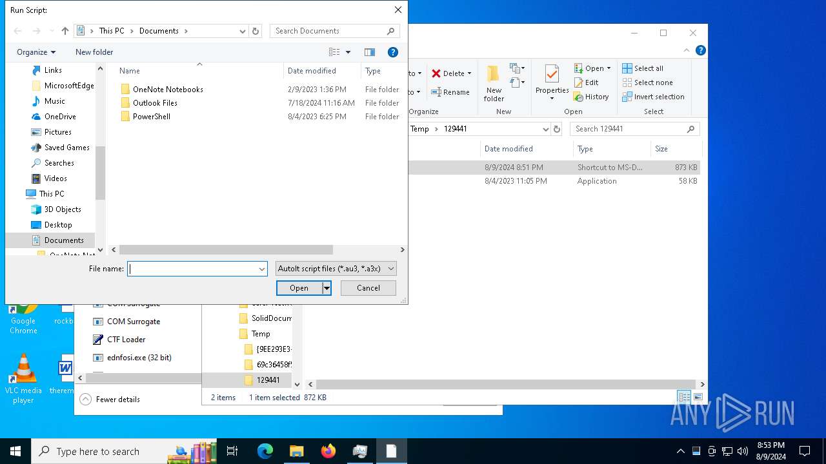Expand the address bar history dropdown
Image resolution: width=826 pixels, height=464 pixels.
[243, 31]
